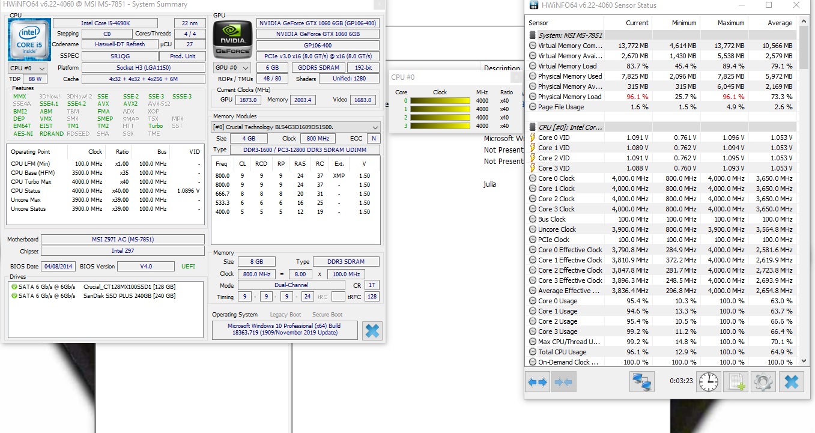Viewport: 815px width, 433px height.
Task: Click the sensor list scroll-up arrow
Action: point(804,21)
